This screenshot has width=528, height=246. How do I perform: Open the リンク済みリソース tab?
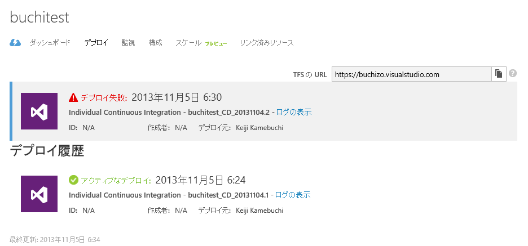pos(266,43)
